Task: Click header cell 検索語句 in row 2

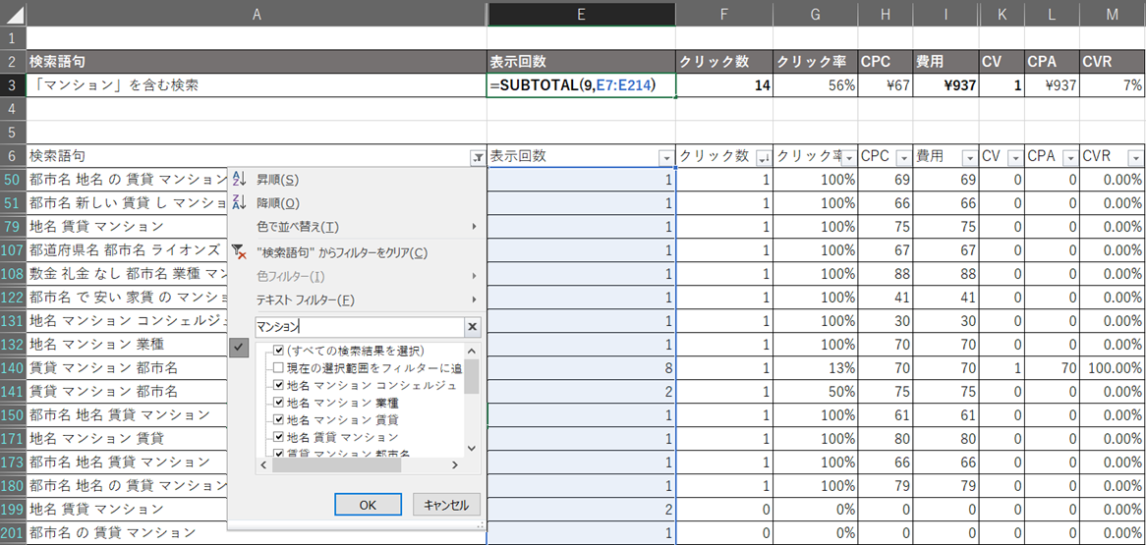Action: [x=257, y=61]
